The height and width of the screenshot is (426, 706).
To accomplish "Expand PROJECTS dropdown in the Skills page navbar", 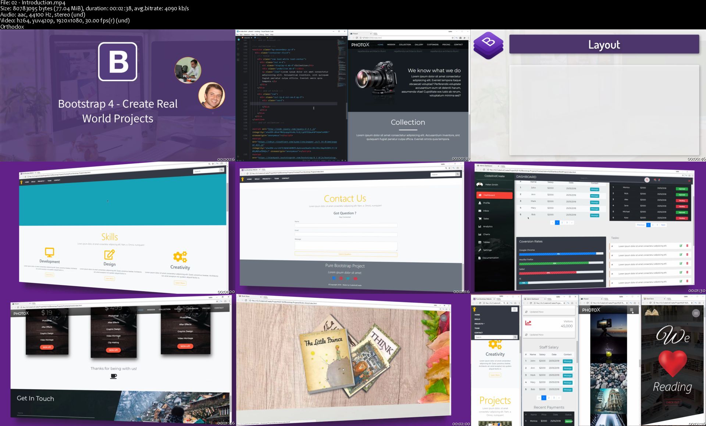I will tap(41, 181).
